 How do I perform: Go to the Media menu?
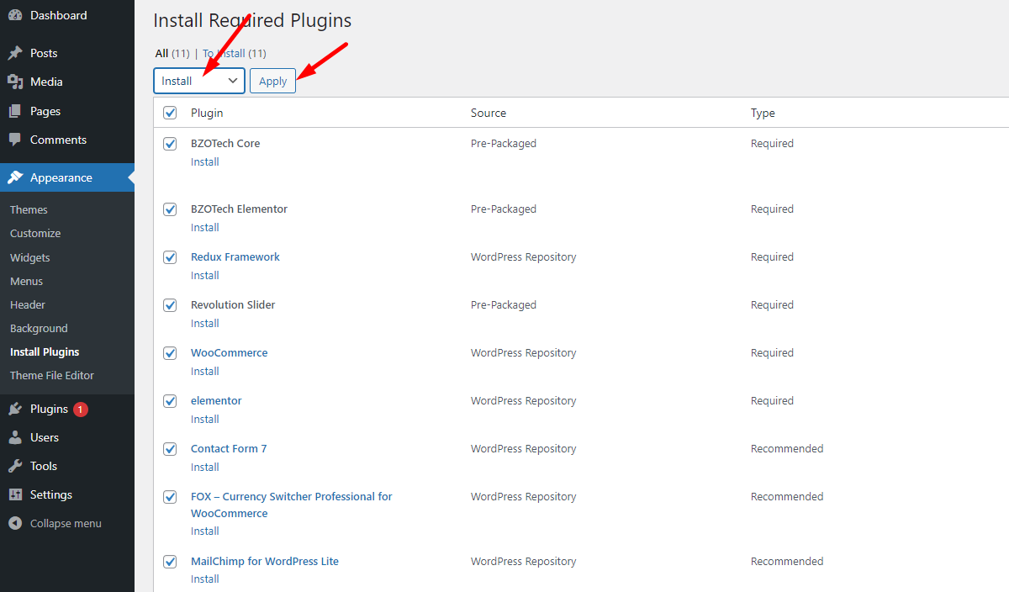tap(67, 82)
